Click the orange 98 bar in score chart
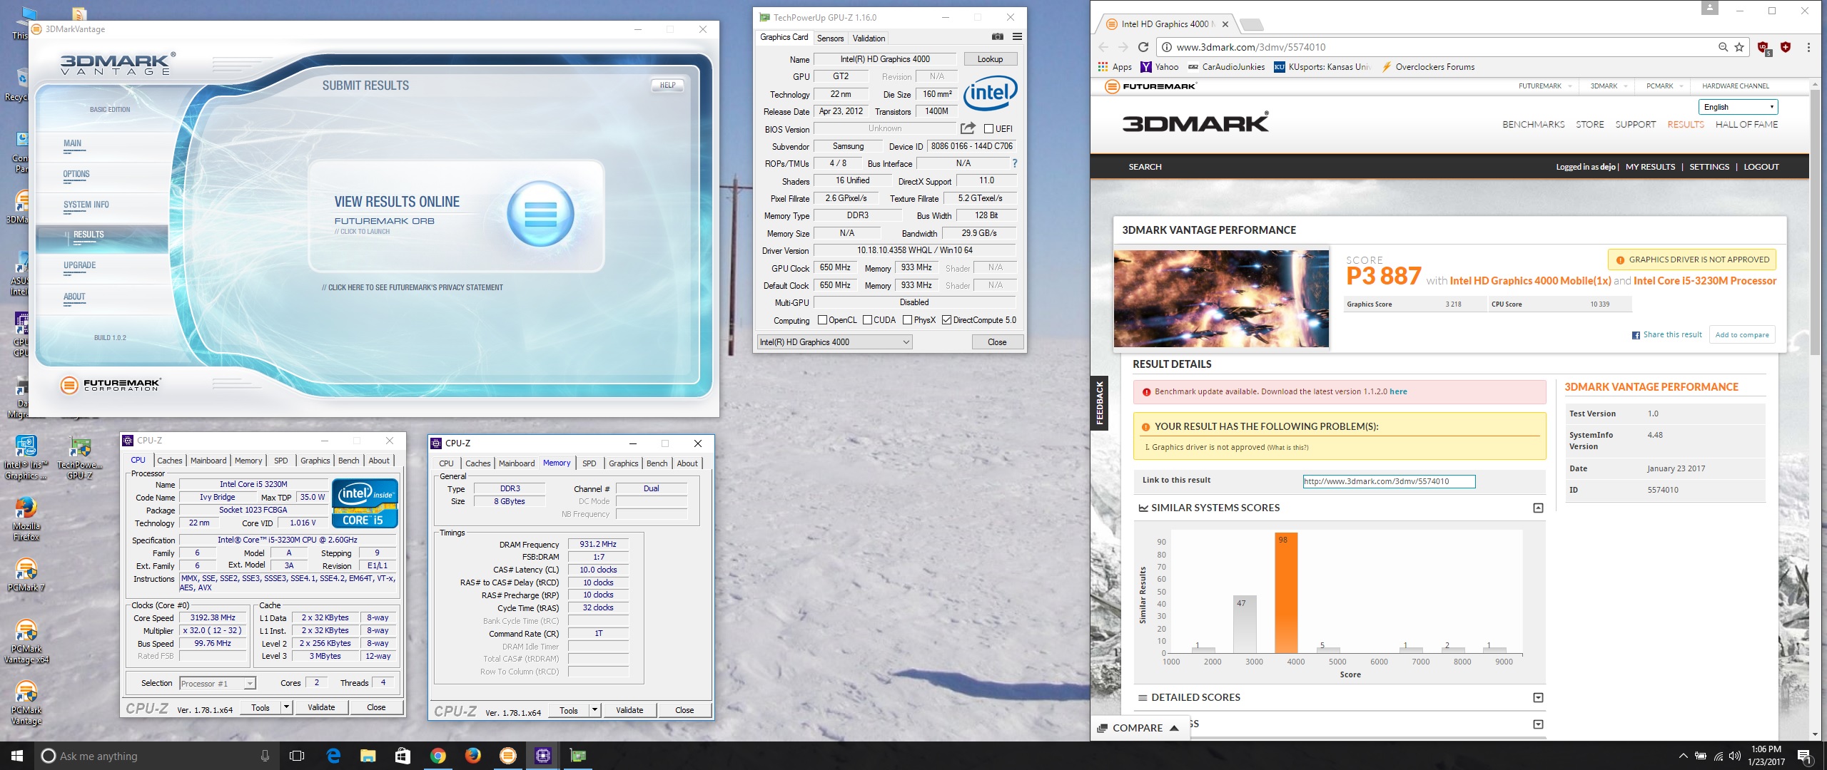Screen dimensions: 1827x770 click(1286, 592)
